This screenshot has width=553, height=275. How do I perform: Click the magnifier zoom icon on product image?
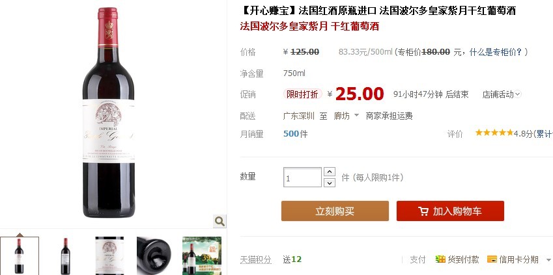click(220, 221)
